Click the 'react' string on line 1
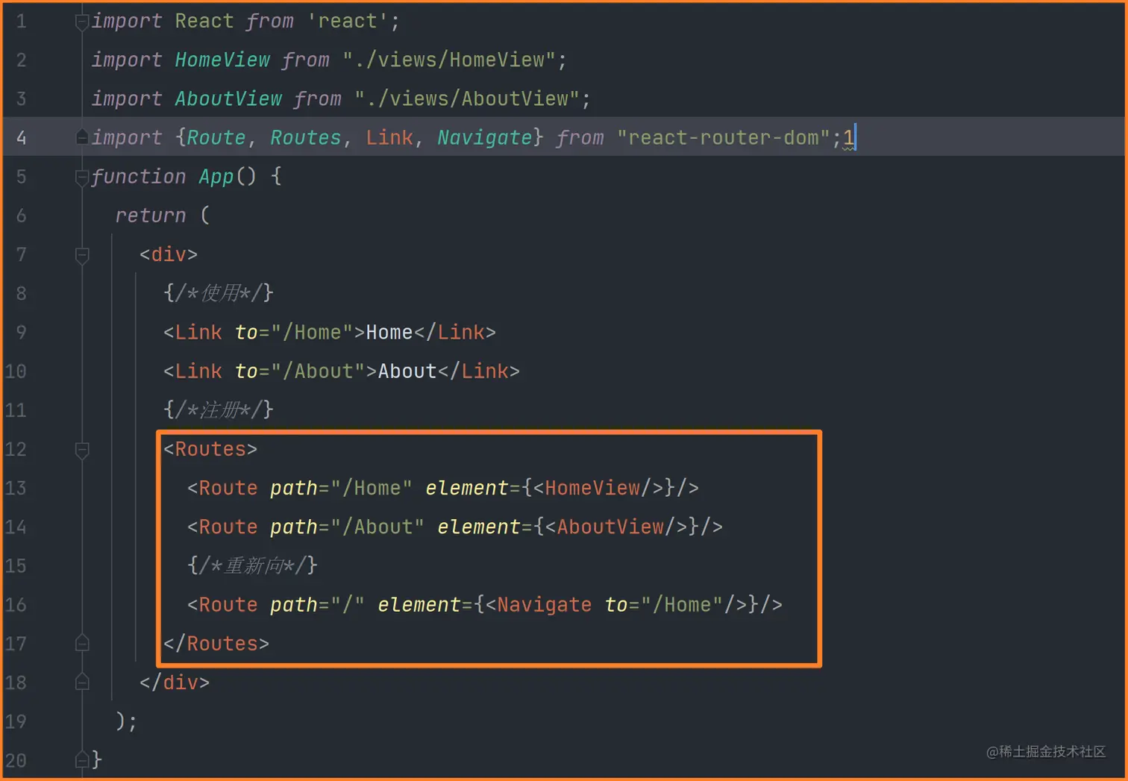Viewport: 1128px width, 781px height. coord(347,21)
